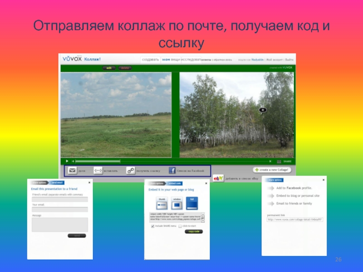
Task: Click the send email breadcrumb tab
Action: [57, 183]
